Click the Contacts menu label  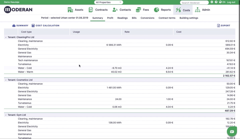[x=125, y=10]
